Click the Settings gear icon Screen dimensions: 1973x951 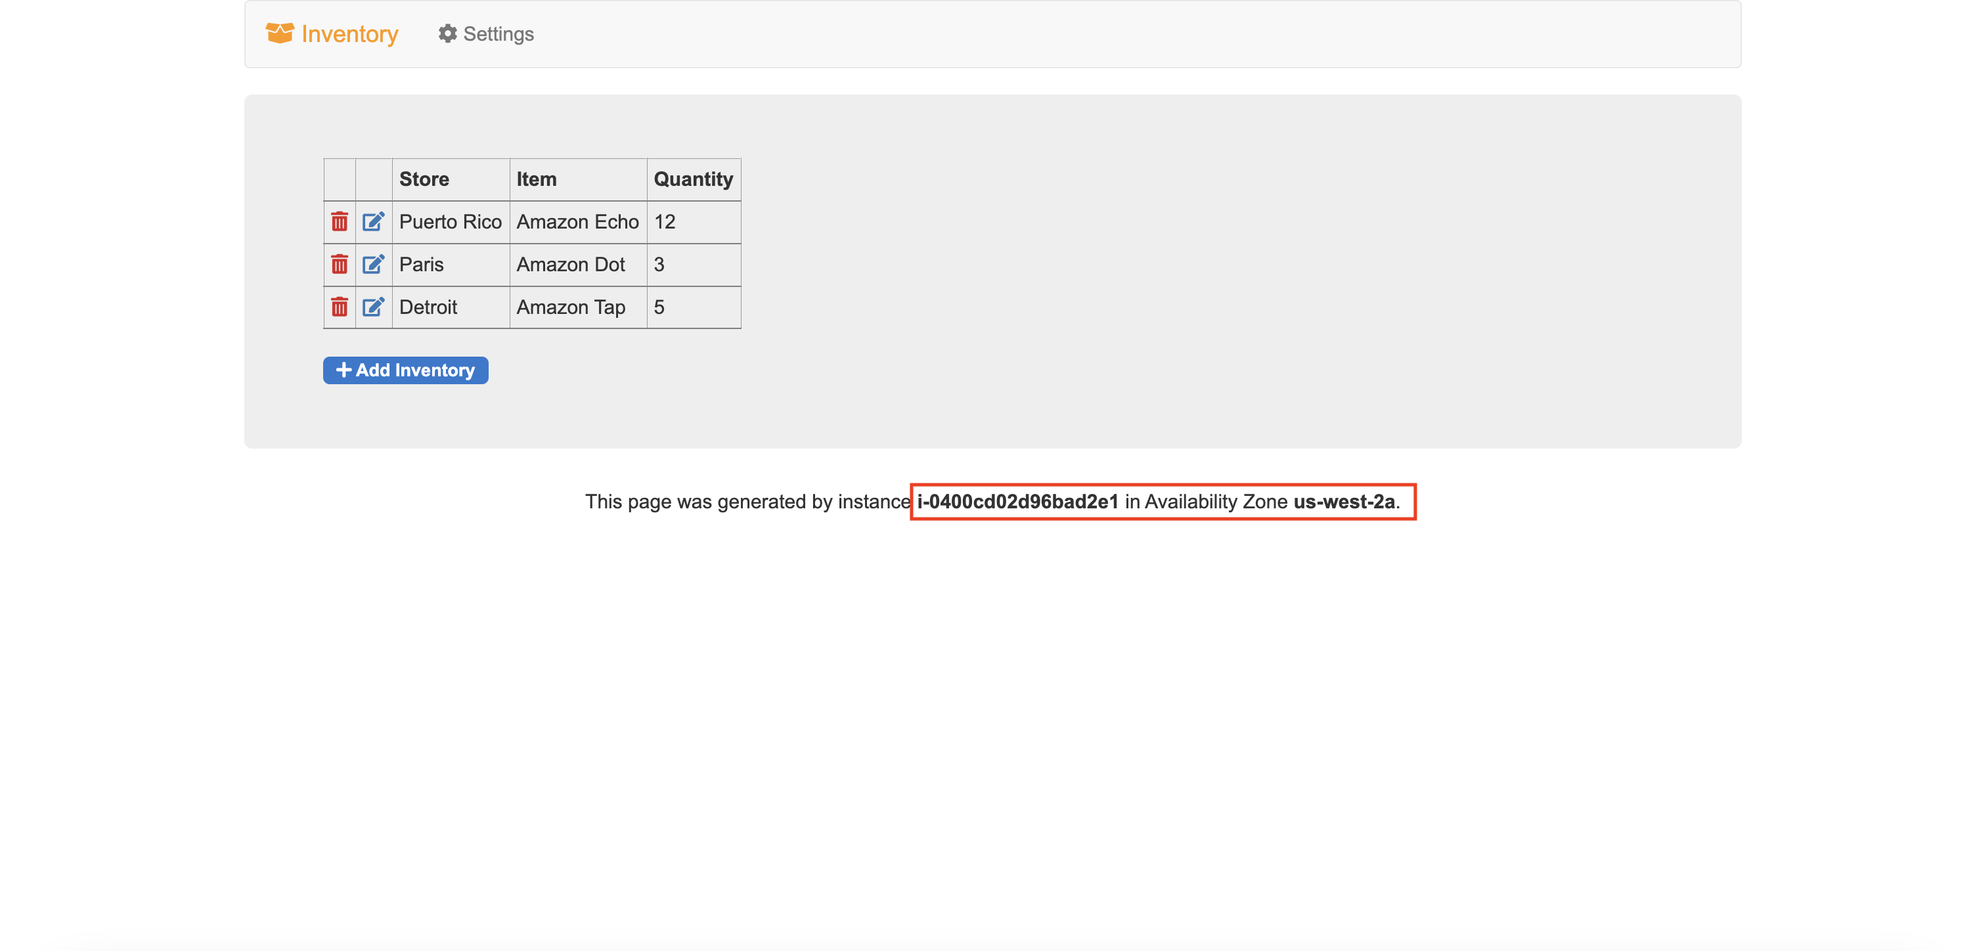point(447,33)
